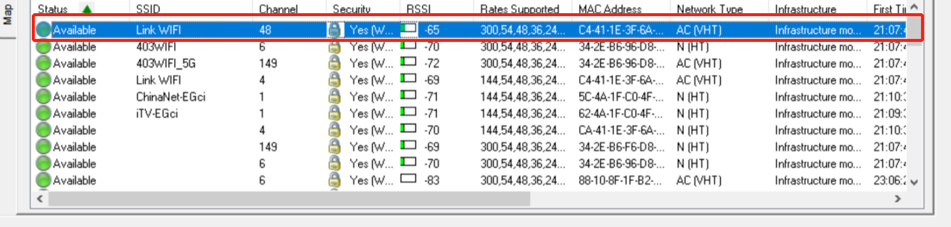Click the vertical scrollbar up arrow
The height and width of the screenshot is (227, 951).
pyautogui.click(x=914, y=7)
